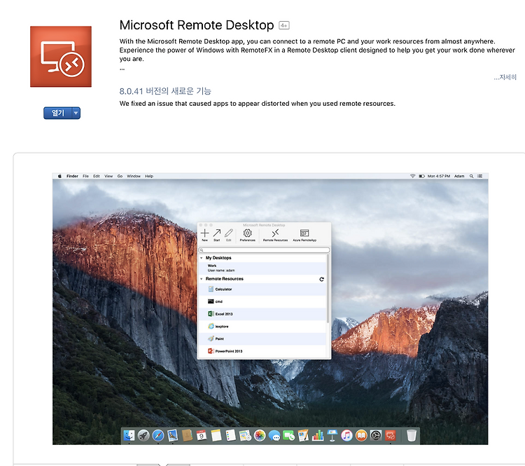Open Calendar icon in the Dock
Viewport: 525px width, 466px height.
tap(202, 435)
